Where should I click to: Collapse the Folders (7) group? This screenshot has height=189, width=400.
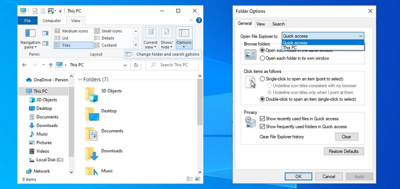(80, 80)
